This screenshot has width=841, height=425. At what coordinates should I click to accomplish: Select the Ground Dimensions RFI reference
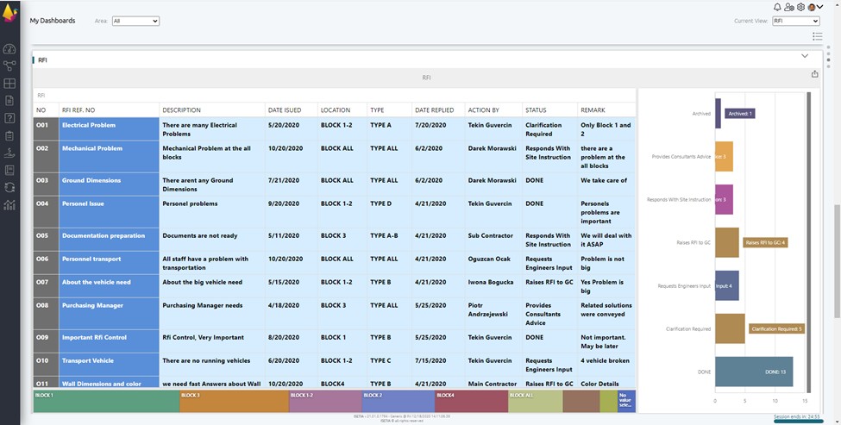pos(109,184)
